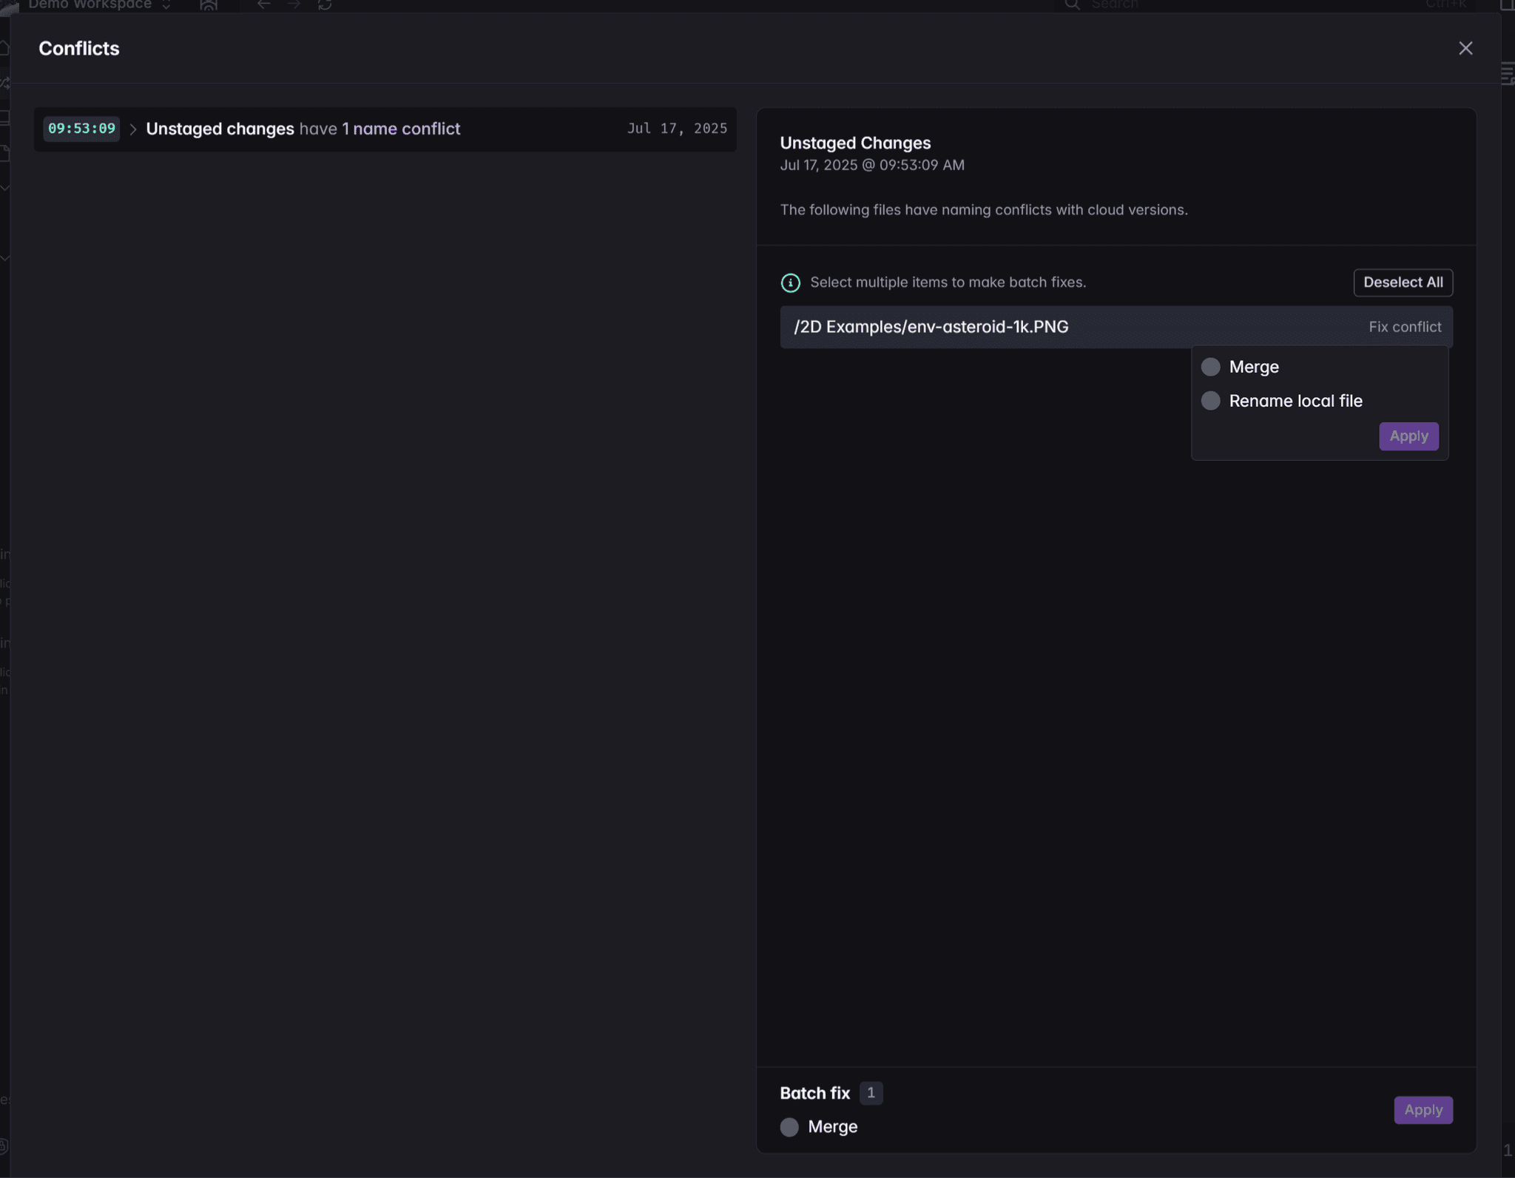The image size is (1515, 1178).
Task: Click the home icon in left sidebar
Action: [x=4, y=49]
